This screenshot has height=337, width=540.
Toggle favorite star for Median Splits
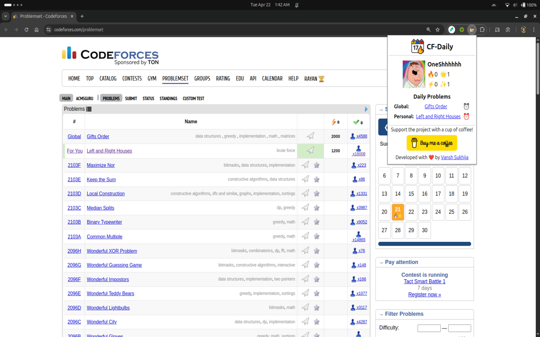click(x=316, y=208)
